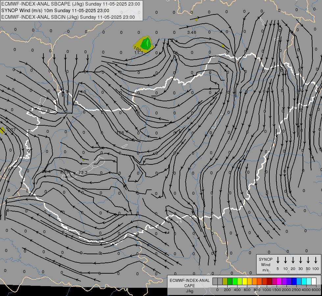Select the olive swatch in the CAPE legend
Screen dimensions: 322x296
(x=225, y=281)
